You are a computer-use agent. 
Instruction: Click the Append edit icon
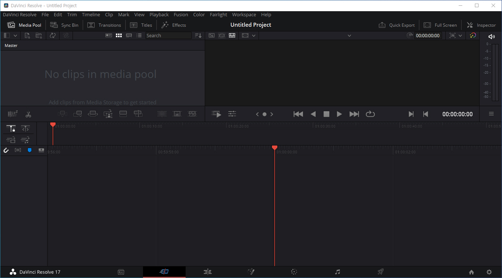tap(78, 114)
